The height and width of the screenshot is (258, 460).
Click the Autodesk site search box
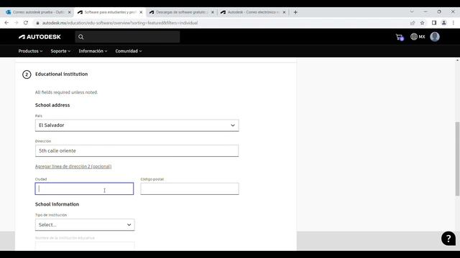[x=127, y=37]
